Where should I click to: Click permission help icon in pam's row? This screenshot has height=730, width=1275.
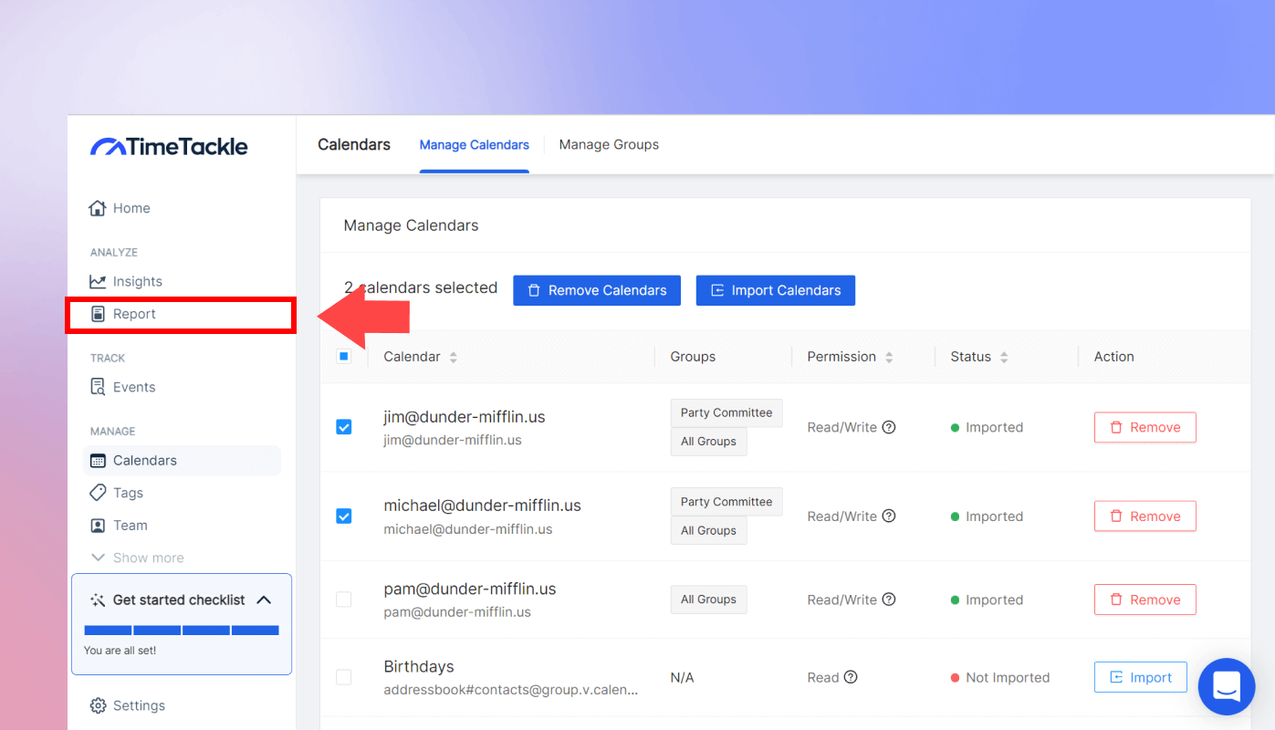click(x=889, y=600)
